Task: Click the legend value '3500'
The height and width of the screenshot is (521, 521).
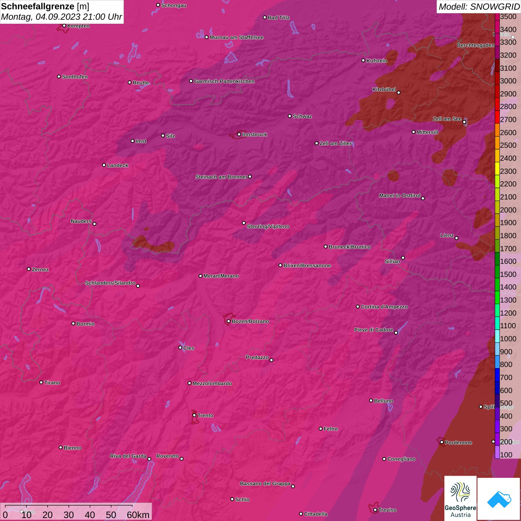Action: pos(508,17)
